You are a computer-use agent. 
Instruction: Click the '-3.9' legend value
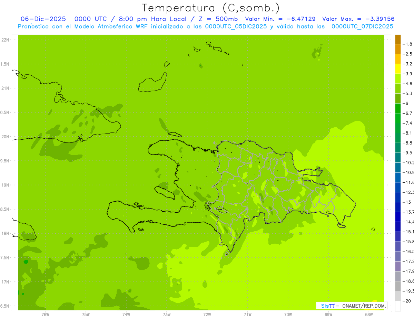pos(408,74)
